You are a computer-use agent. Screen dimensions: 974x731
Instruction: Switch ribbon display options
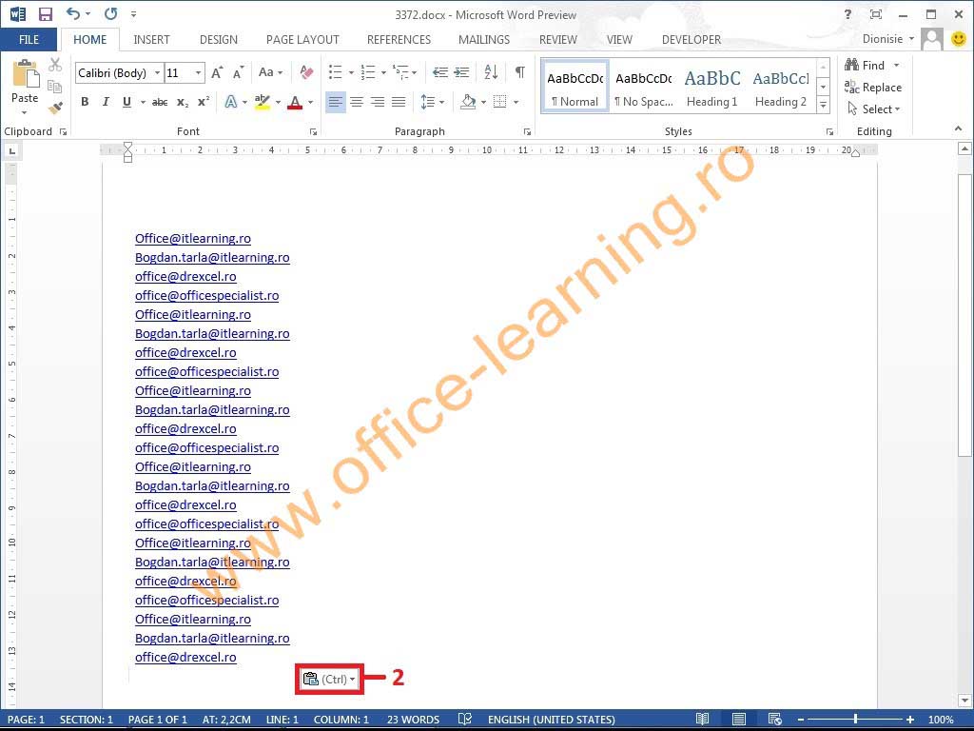876,14
